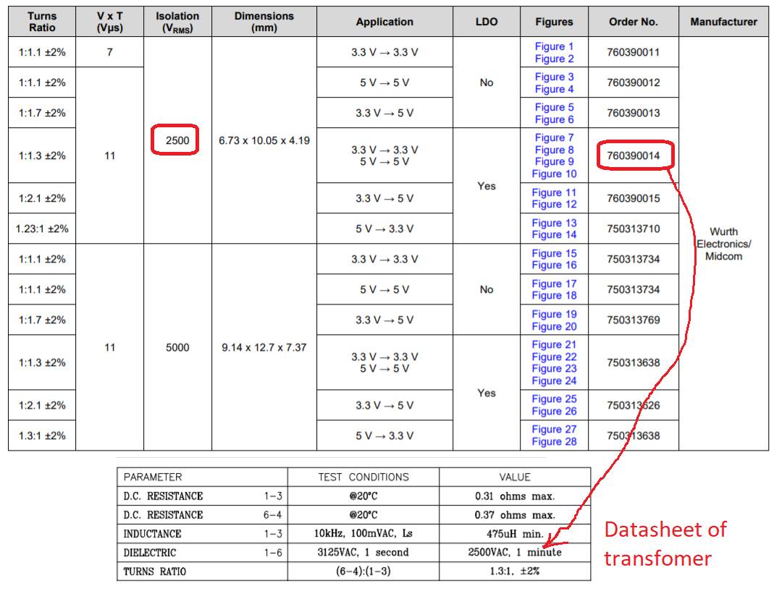Go to Figure 8 via its link
Viewport: 774px width, 596px height.
(554, 150)
